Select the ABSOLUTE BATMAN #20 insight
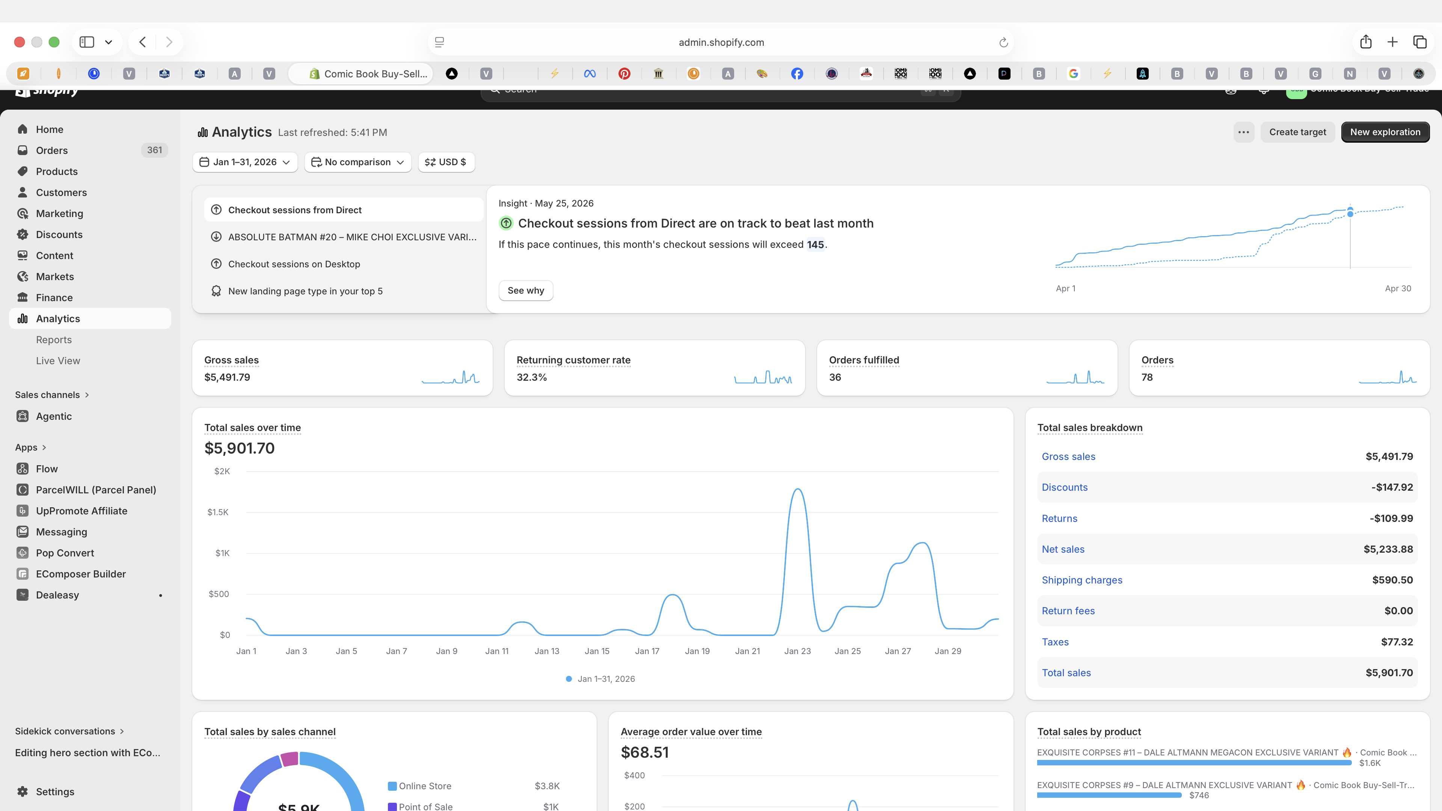The width and height of the screenshot is (1442, 811). 344,237
